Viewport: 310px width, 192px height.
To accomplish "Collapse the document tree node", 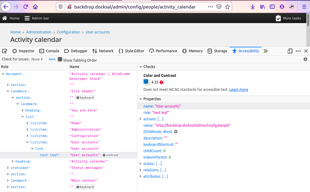I will click(3, 74).
